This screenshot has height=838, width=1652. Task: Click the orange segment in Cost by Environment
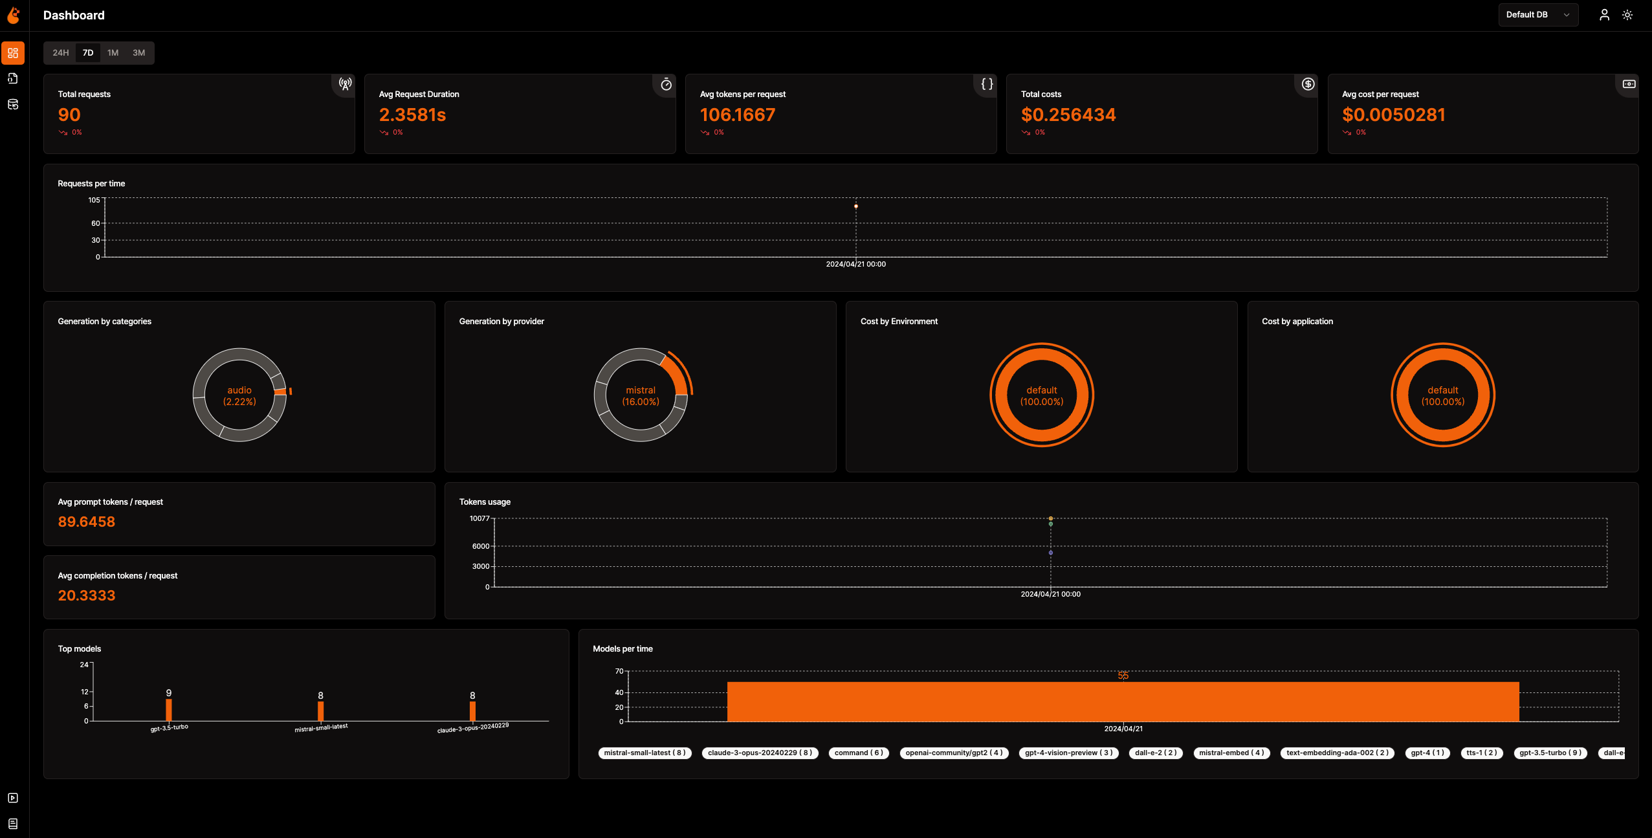[x=1042, y=354]
